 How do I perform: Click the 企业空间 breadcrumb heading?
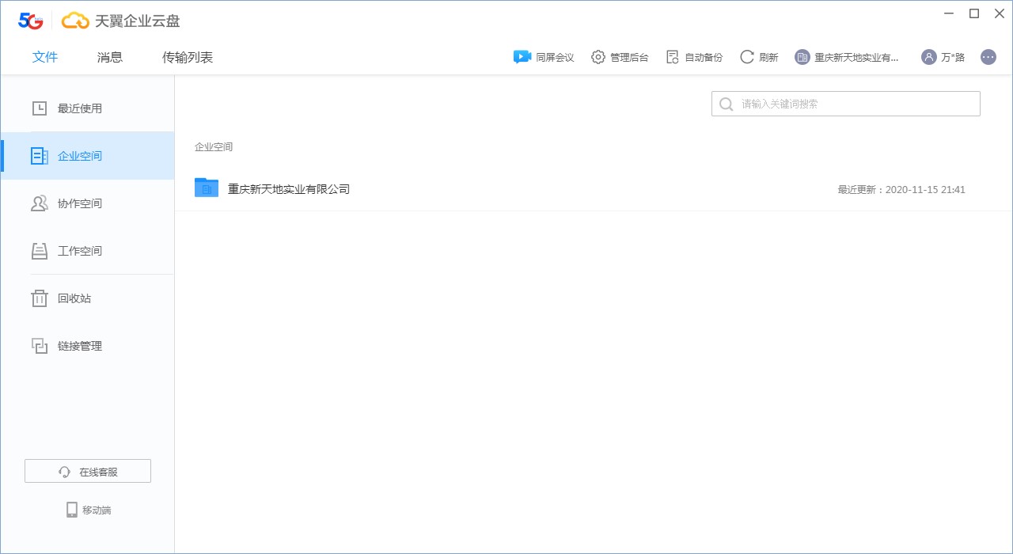click(x=214, y=146)
